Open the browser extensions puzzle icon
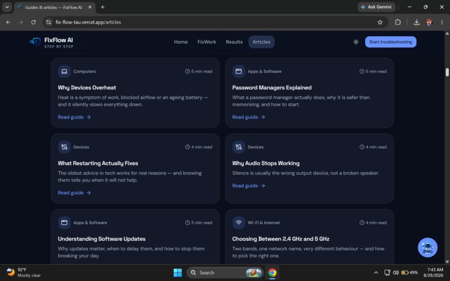Screen dimensions: 450x281 tap(398, 22)
